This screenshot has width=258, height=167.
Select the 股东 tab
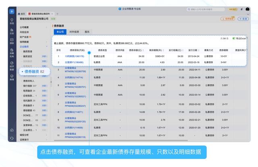[87, 32]
